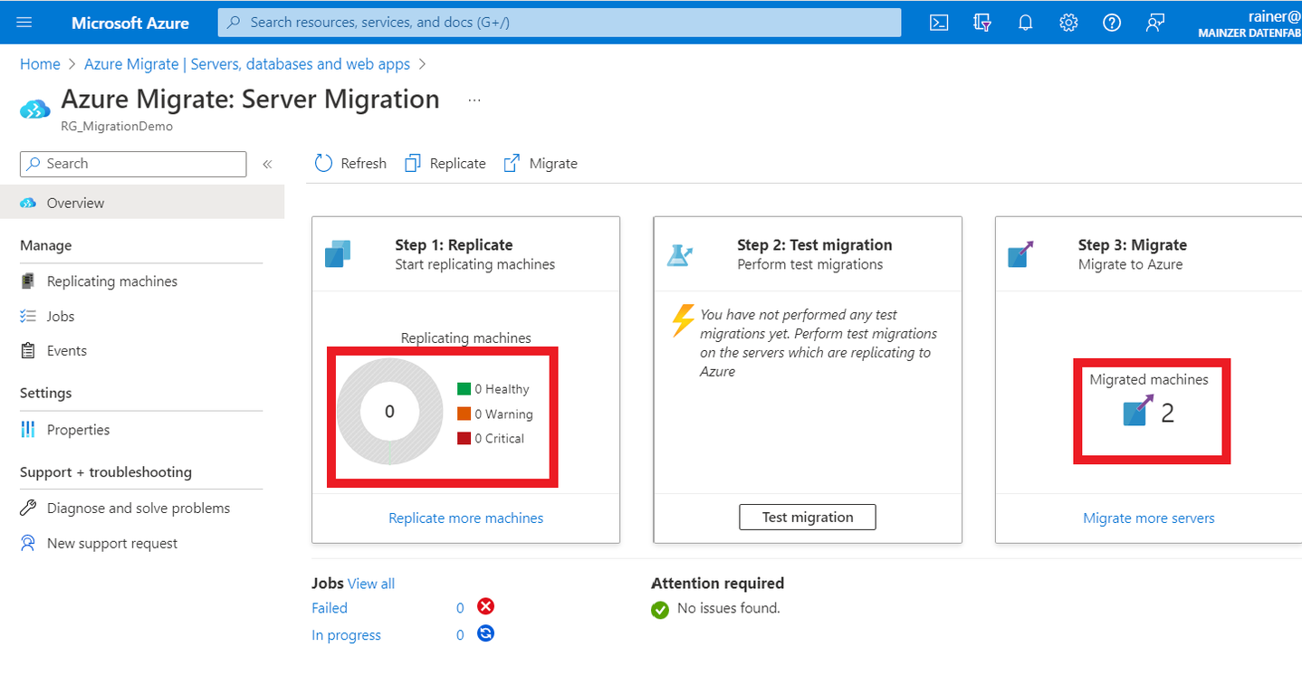Click the breadcrumb chevron after Home
This screenshot has width=1302, height=675.
pos(72,64)
